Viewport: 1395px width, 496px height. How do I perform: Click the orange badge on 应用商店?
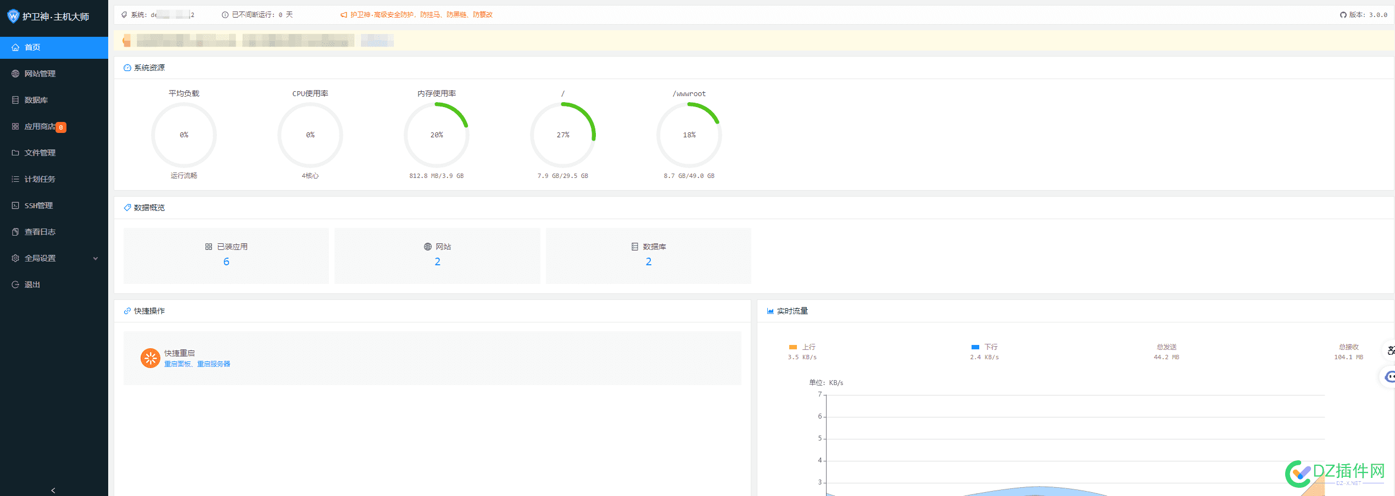(x=61, y=127)
